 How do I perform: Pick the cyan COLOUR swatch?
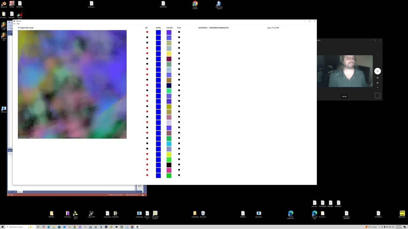point(169,144)
